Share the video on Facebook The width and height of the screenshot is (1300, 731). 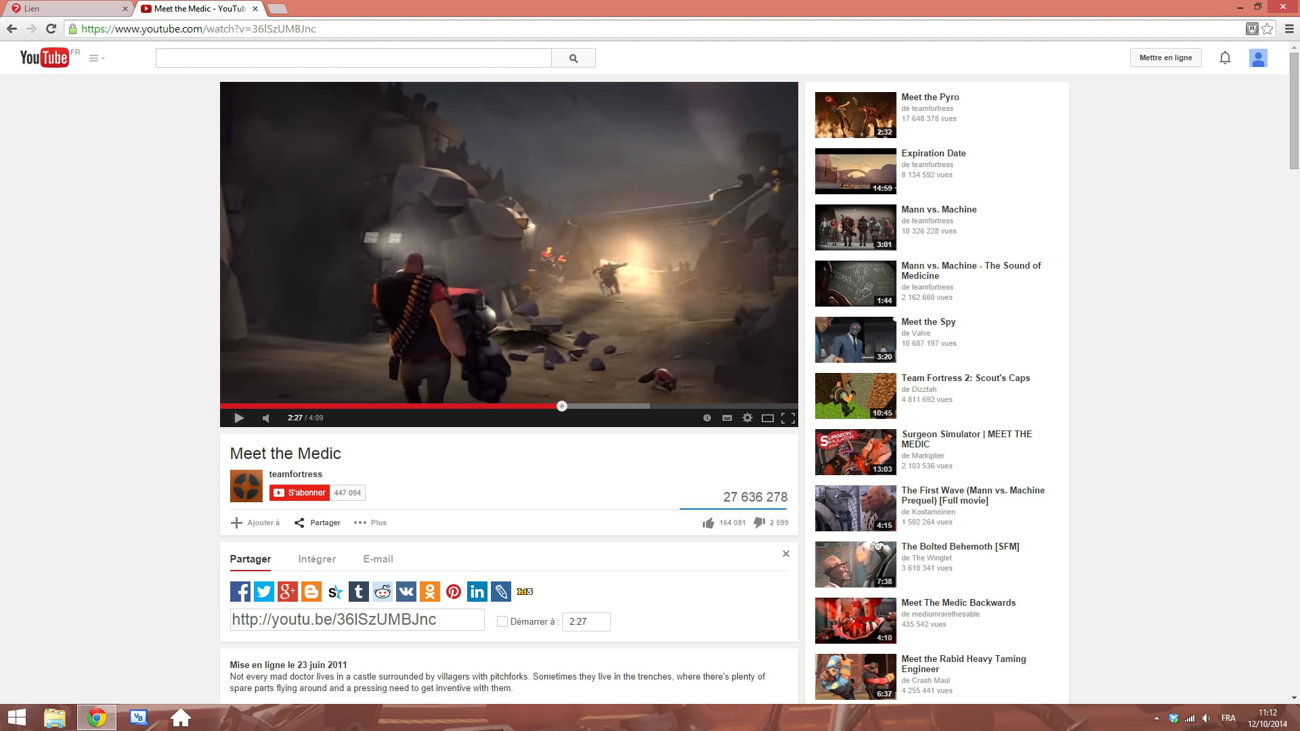[x=240, y=592]
